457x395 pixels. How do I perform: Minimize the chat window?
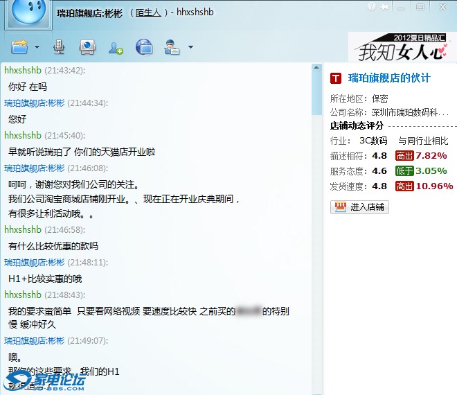[401, 7]
